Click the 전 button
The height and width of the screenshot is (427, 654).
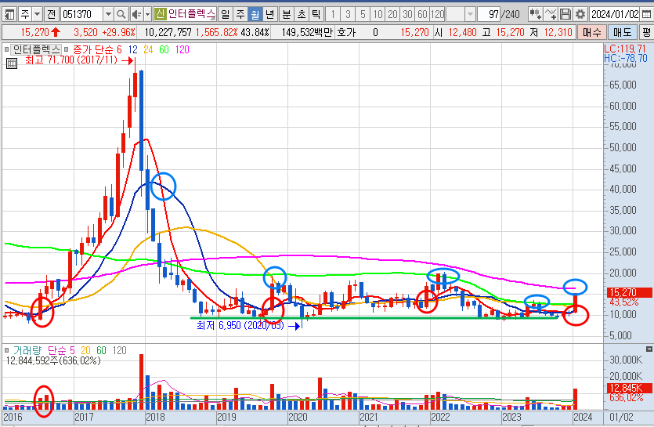tap(52, 15)
